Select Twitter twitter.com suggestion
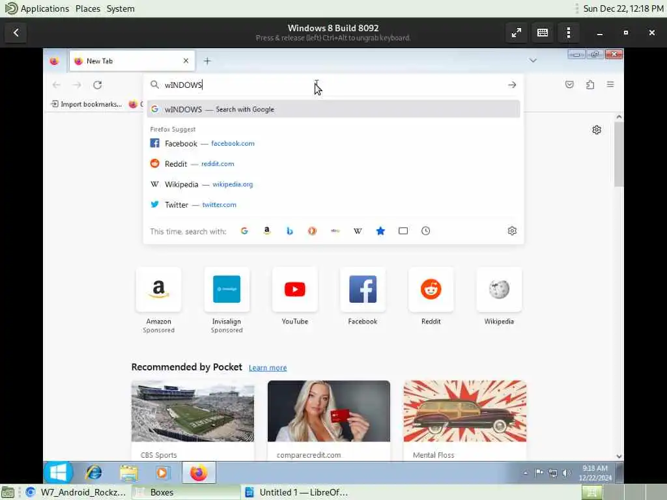Viewport: 667px width, 500px height. (333, 204)
